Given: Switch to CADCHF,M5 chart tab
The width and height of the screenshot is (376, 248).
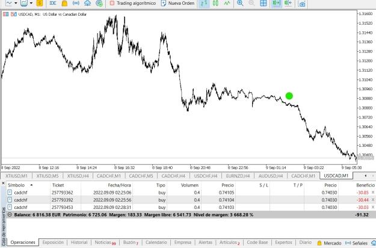Looking at the screenshot, I should click(x=141, y=176).
